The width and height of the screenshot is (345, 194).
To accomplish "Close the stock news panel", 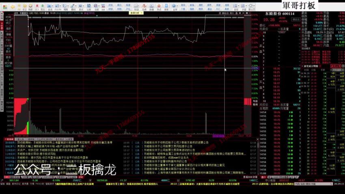I will (x=258, y=139).
